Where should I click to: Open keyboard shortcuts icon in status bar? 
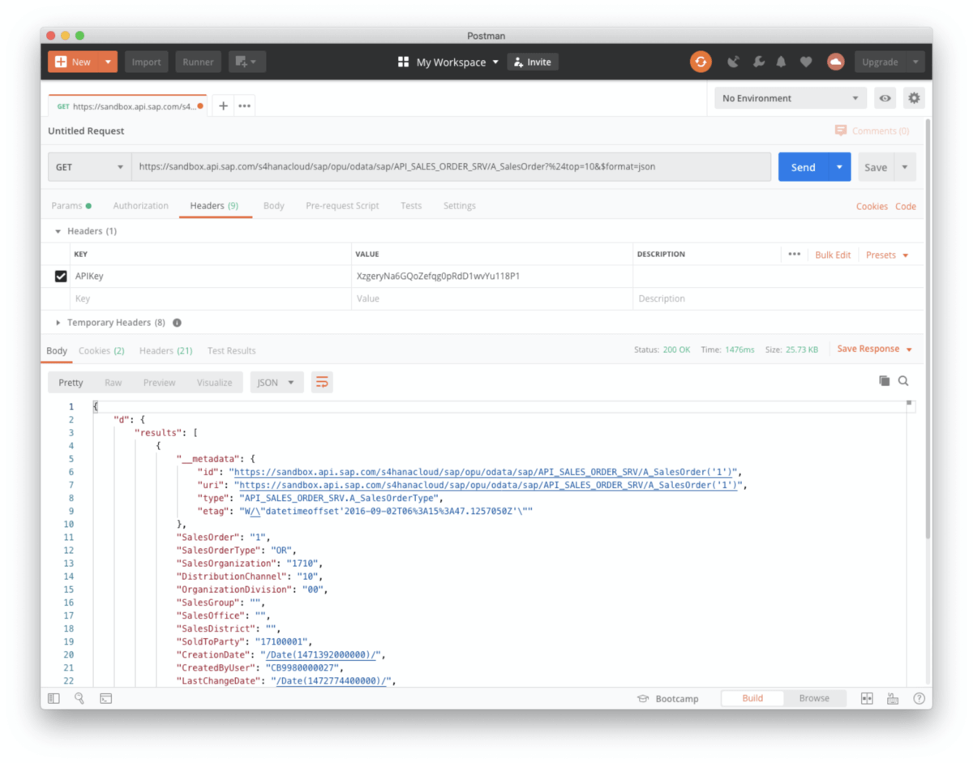[893, 698]
